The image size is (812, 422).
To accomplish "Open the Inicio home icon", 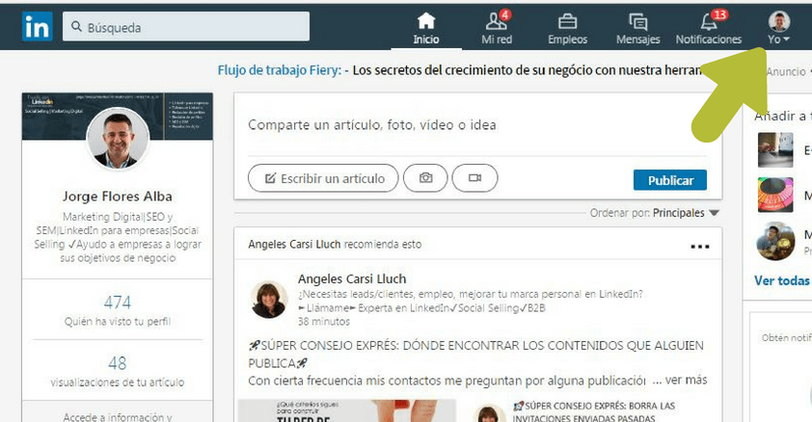I will 425,21.
